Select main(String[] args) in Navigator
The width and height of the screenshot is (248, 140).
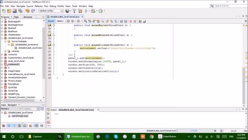pyautogui.click(x=20, y=116)
